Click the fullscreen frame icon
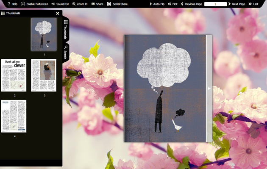 (x=23, y=4)
